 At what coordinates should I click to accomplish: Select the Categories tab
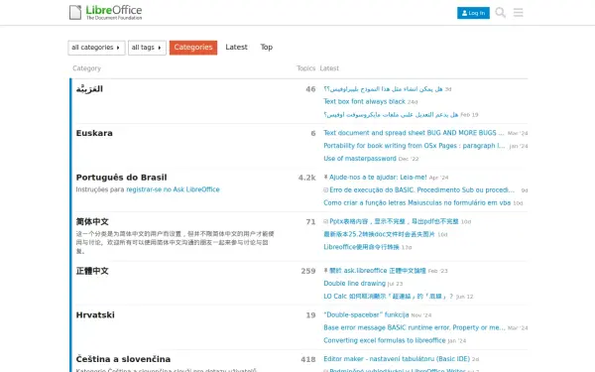[193, 48]
